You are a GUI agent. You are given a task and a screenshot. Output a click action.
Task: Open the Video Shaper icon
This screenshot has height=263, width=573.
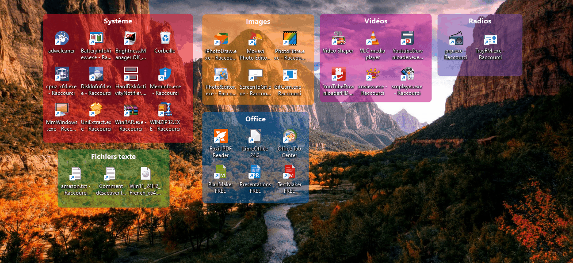[x=338, y=38]
